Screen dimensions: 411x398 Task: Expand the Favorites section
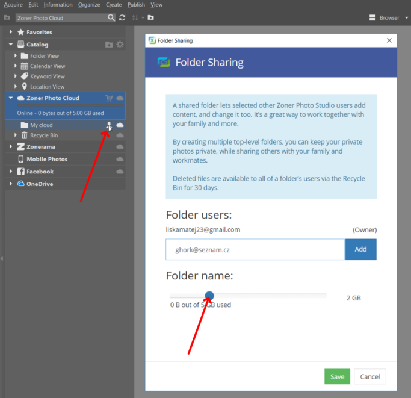point(11,32)
